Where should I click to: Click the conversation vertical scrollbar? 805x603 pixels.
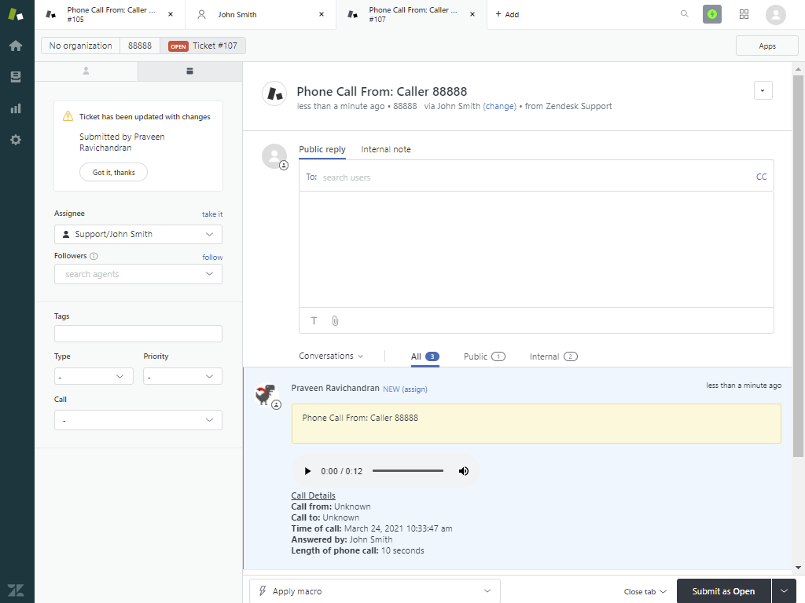[798, 266]
